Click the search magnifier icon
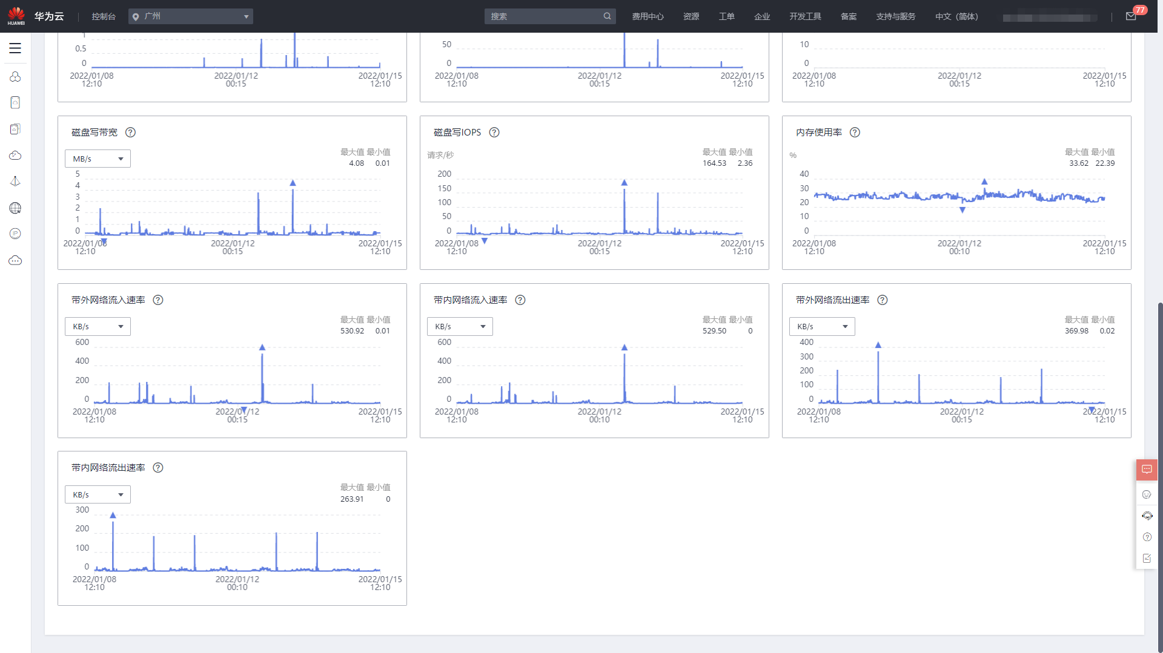The width and height of the screenshot is (1163, 653). 607,16
